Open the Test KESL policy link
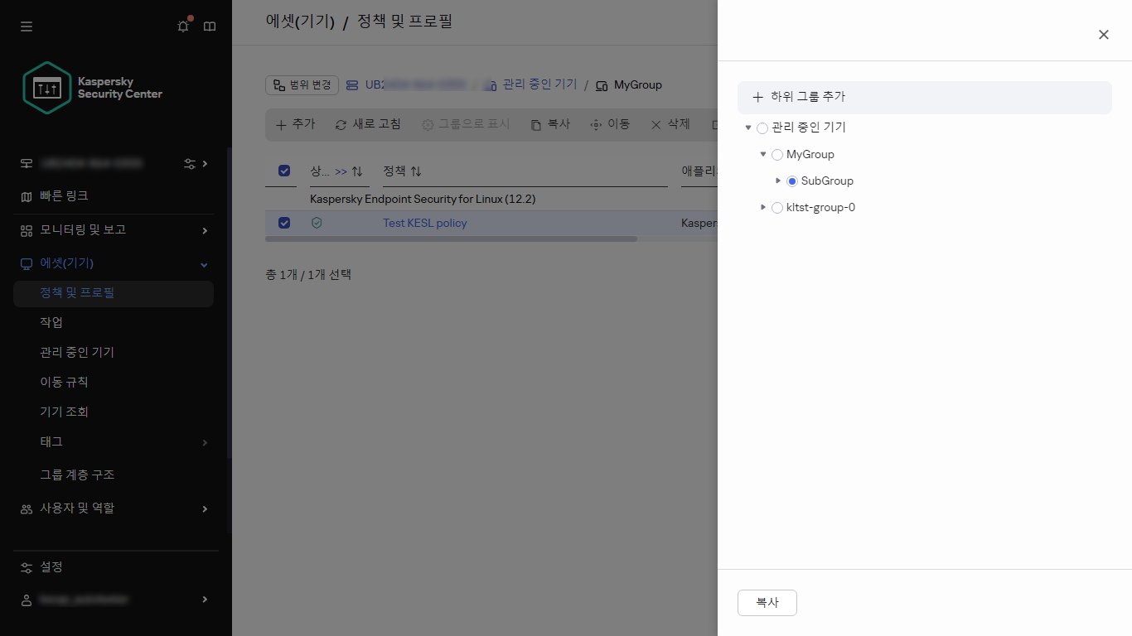 (x=424, y=223)
